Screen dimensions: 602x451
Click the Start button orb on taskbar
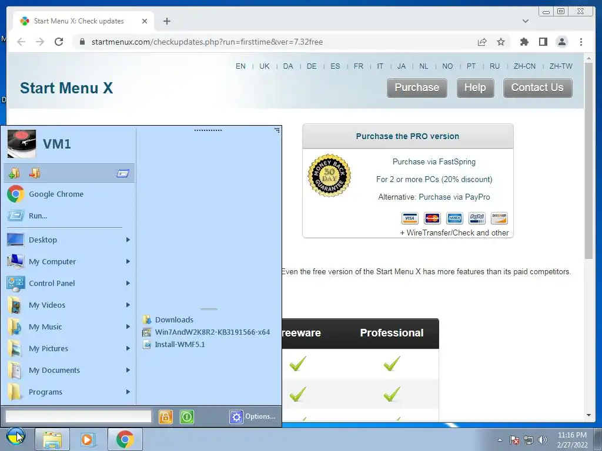(x=16, y=437)
